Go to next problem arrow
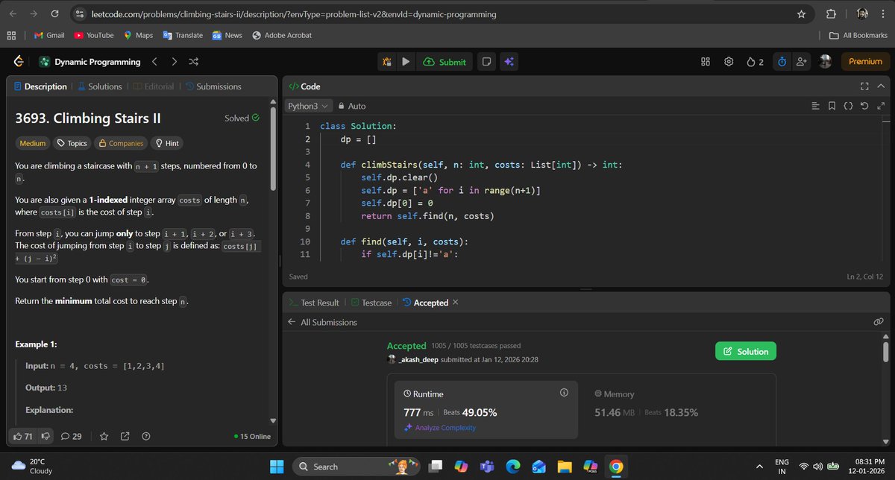This screenshot has height=480, width=895. tap(174, 62)
